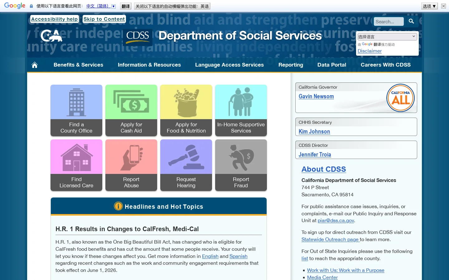Open the Apply for Food & Nutrition tile

[186, 110]
